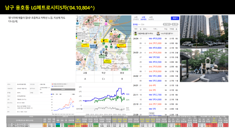235x132 pixels.
Task: Open the 매매 4억 6,500 transaction row
Action: click(x=155, y=62)
